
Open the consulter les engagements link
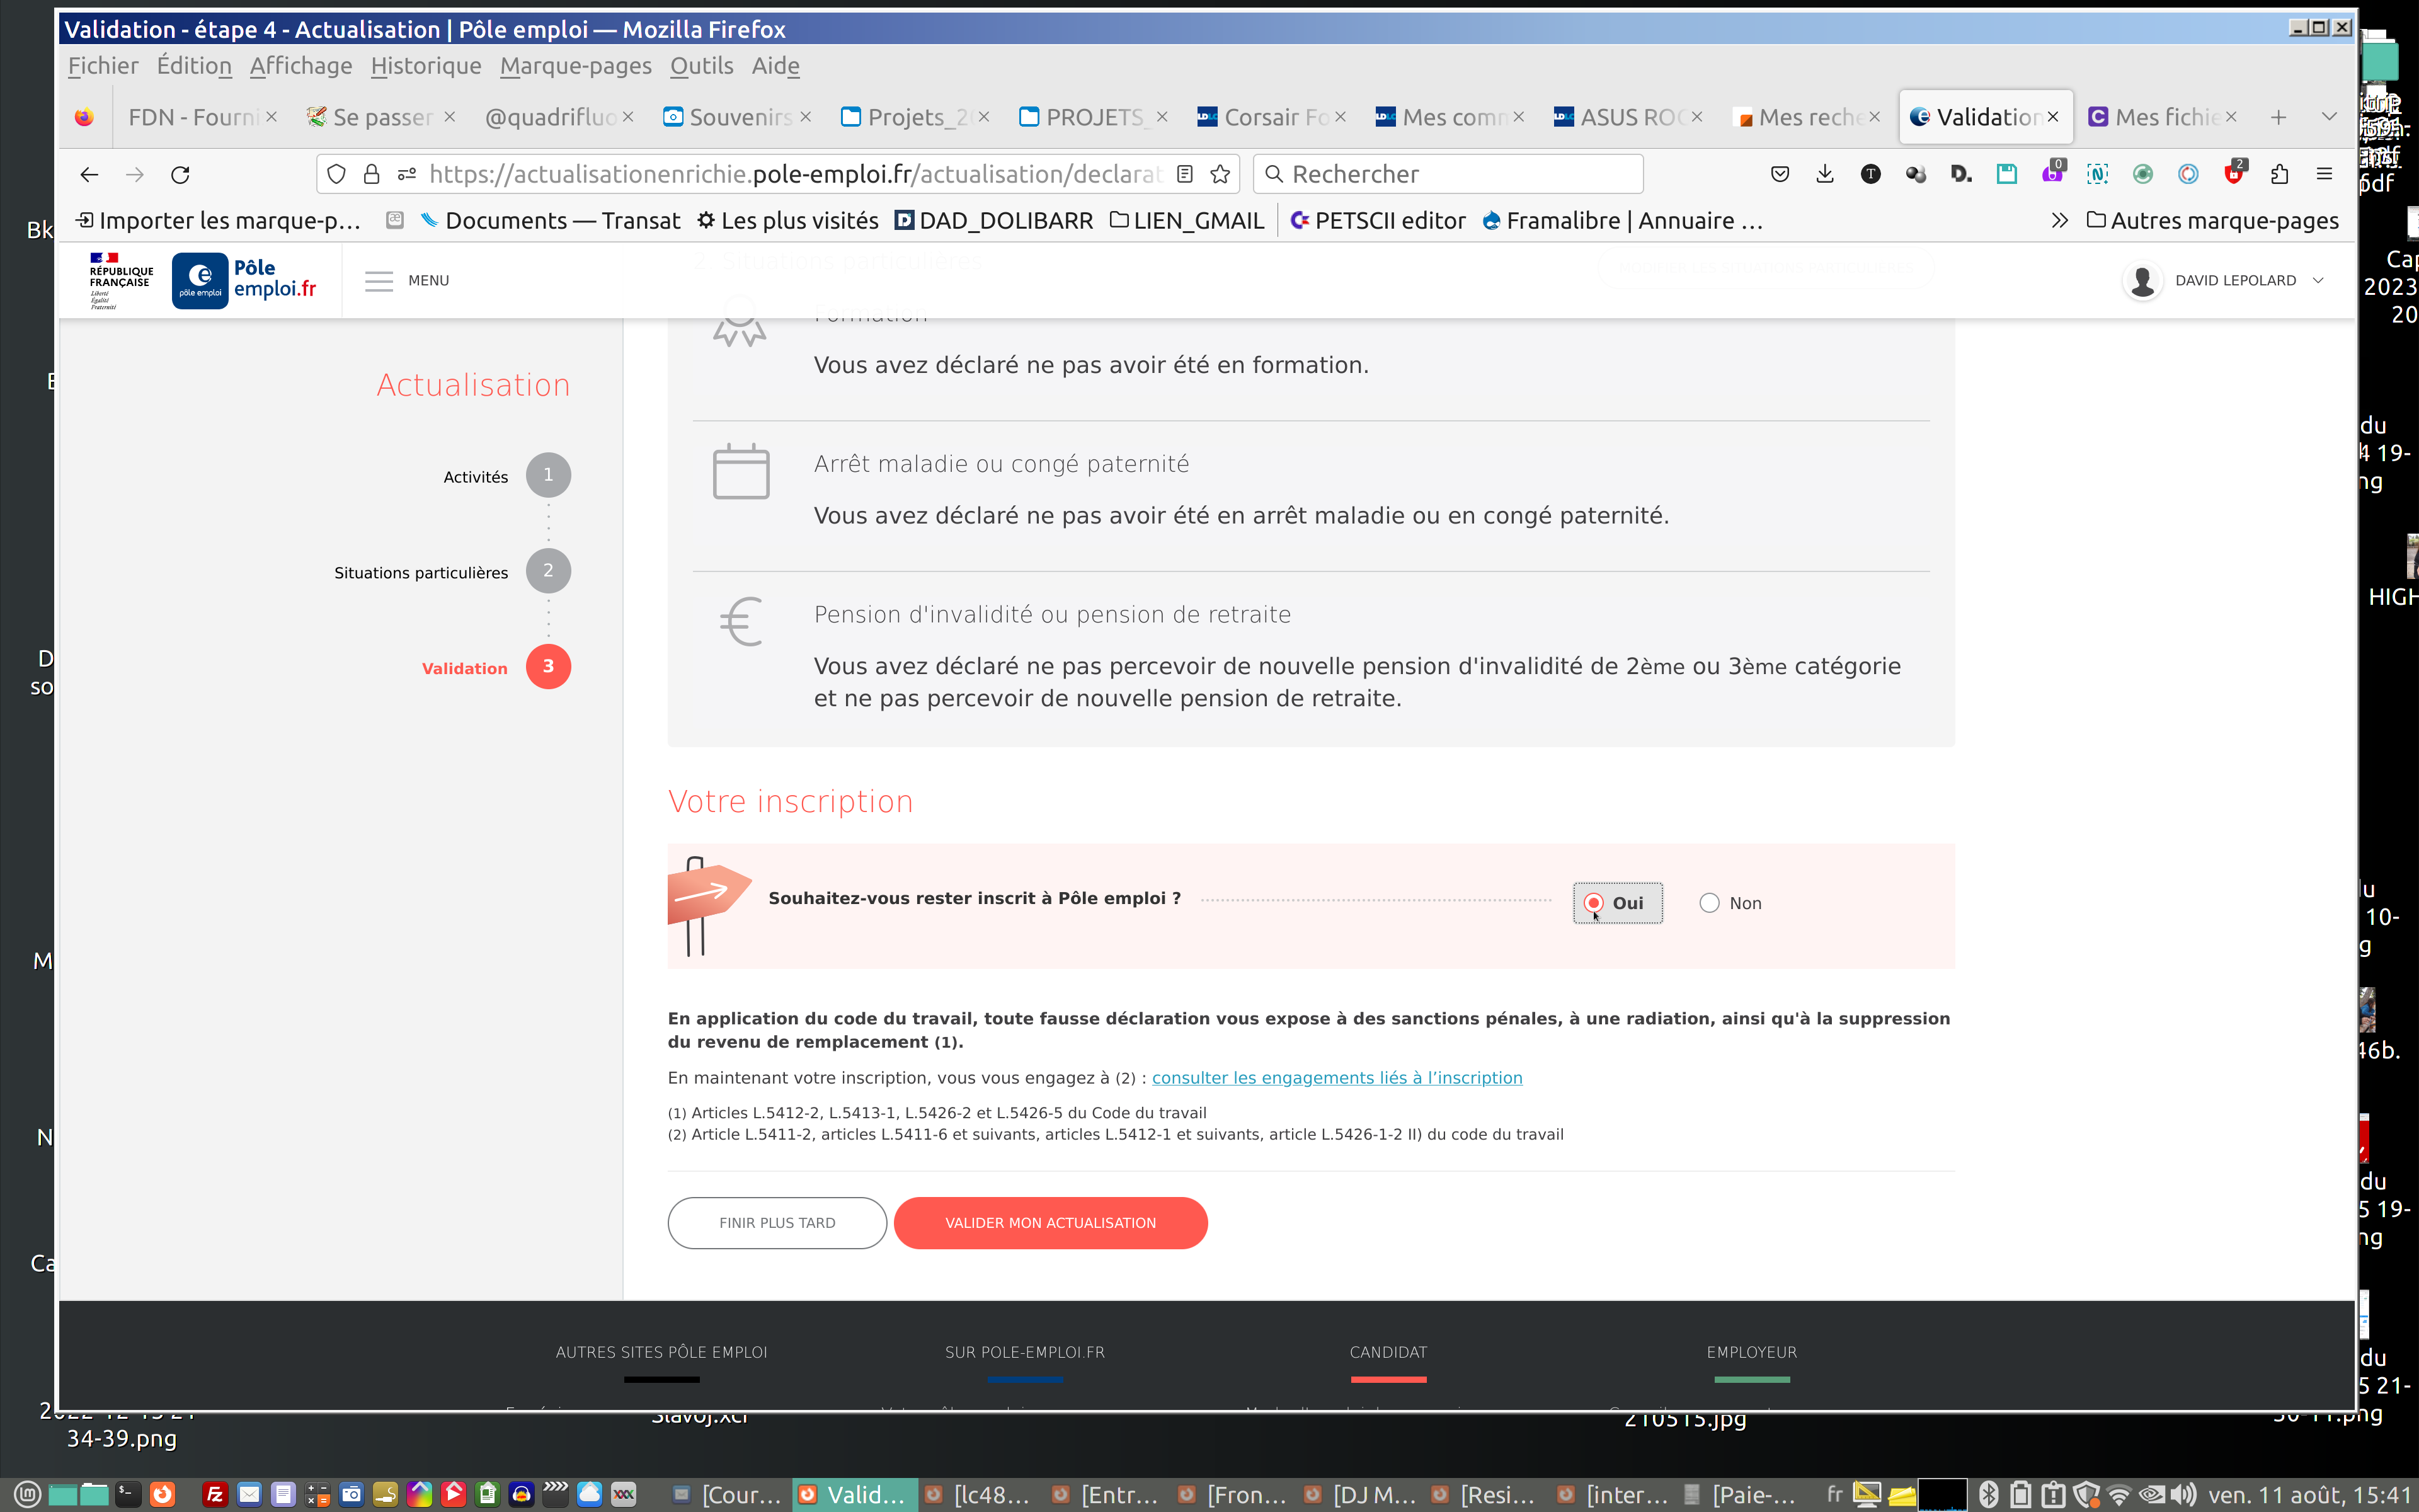pos(1337,1078)
